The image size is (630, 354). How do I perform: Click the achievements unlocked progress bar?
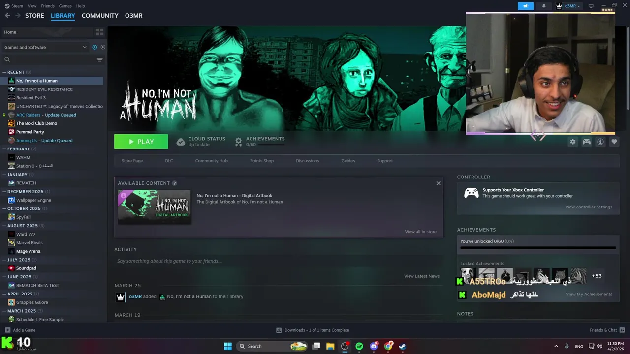[x=538, y=248]
